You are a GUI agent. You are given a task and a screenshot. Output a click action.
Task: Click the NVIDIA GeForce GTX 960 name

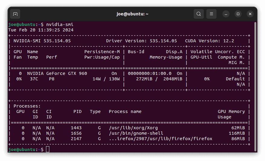(57, 73)
